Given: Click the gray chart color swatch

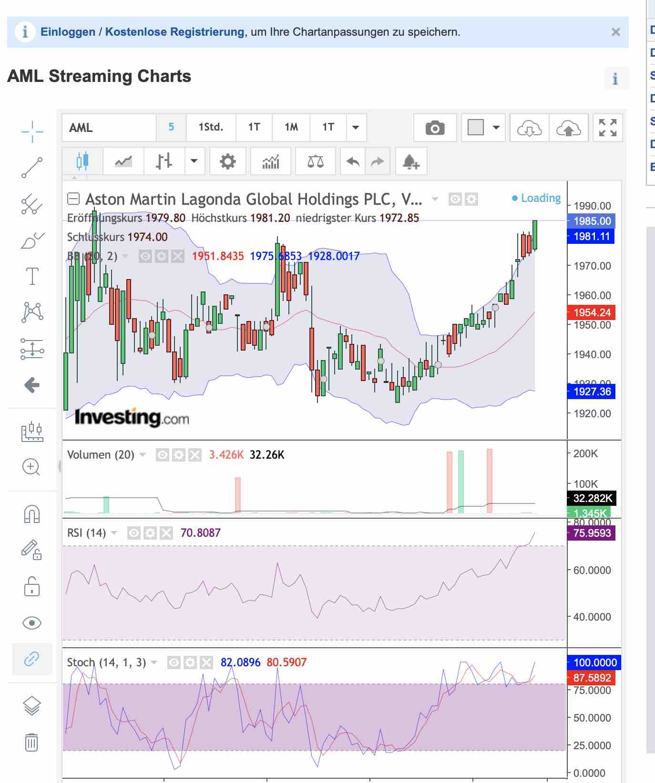Looking at the screenshot, I should [x=475, y=128].
